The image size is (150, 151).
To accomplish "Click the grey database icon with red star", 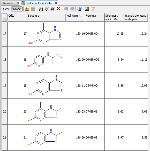I will click(66, 9).
